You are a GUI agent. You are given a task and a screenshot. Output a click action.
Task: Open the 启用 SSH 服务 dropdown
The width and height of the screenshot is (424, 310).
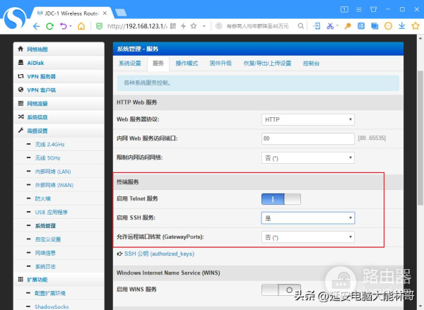point(307,218)
